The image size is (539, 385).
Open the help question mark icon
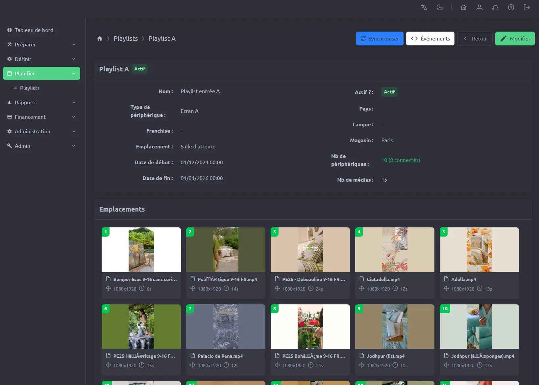point(511,7)
